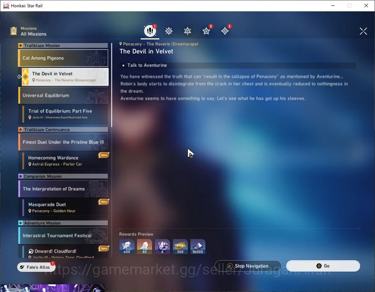The image size is (375, 292).
Task: Select Trial of Equilibrium: Part Five
Action: click(65, 114)
